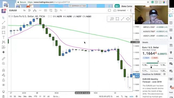Toggle auto scale

(131, 96)
